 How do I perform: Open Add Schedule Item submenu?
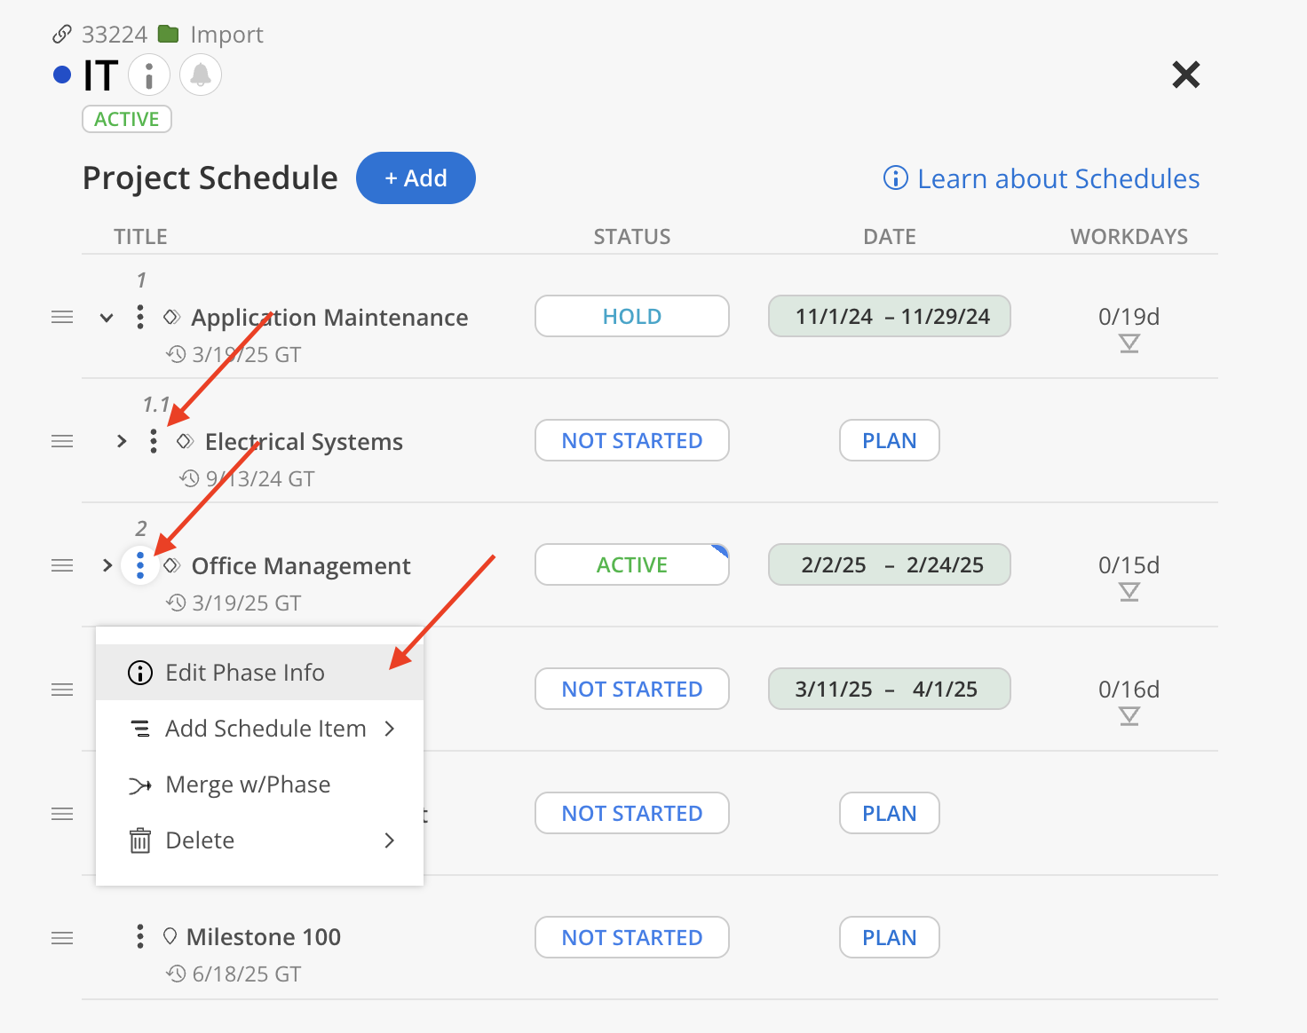tap(259, 729)
